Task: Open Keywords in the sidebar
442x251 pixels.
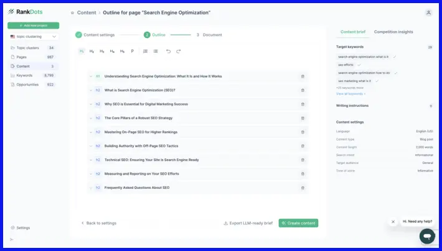Action: pos(33,75)
